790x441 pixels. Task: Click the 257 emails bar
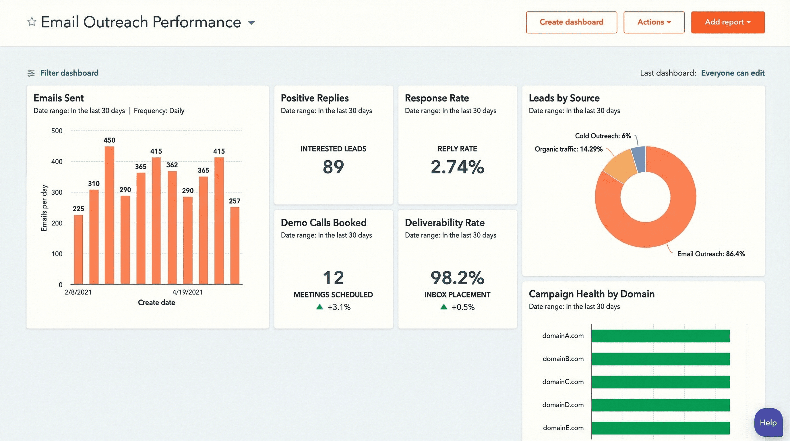click(x=235, y=245)
